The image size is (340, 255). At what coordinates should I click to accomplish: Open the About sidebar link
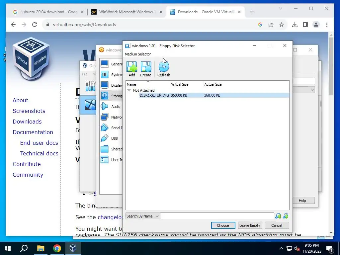click(x=20, y=100)
